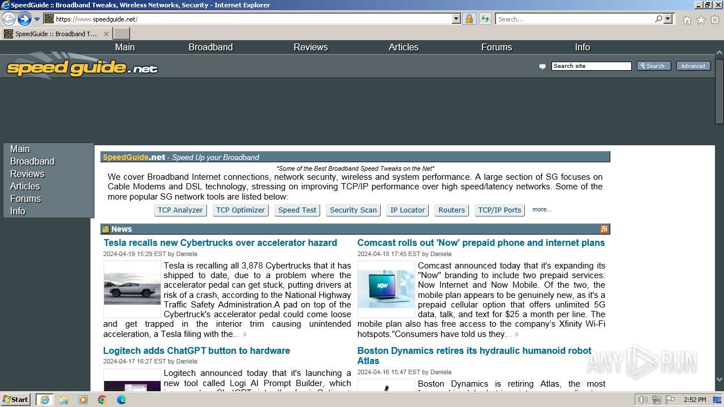
Task: Open Tesla recalls new Cybertrucks headline
Action: pyautogui.click(x=220, y=243)
